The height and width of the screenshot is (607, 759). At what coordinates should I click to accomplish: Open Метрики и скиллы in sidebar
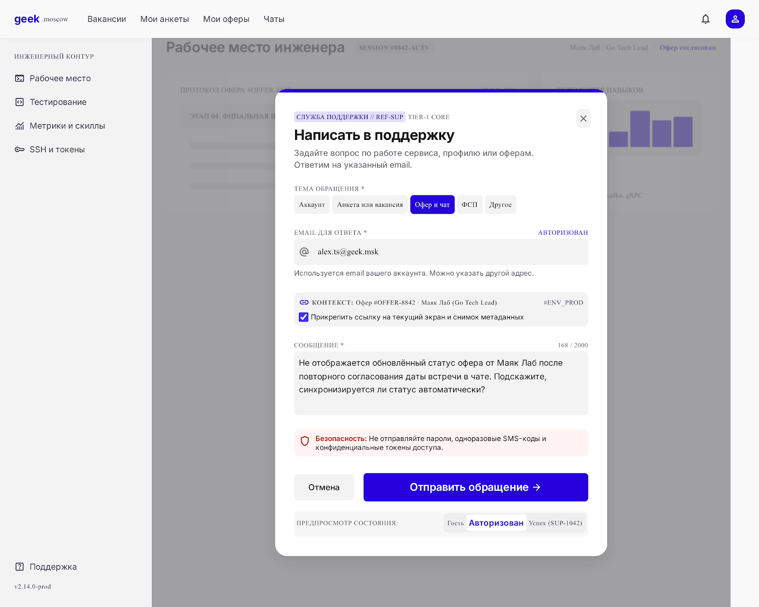click(67, 126)
